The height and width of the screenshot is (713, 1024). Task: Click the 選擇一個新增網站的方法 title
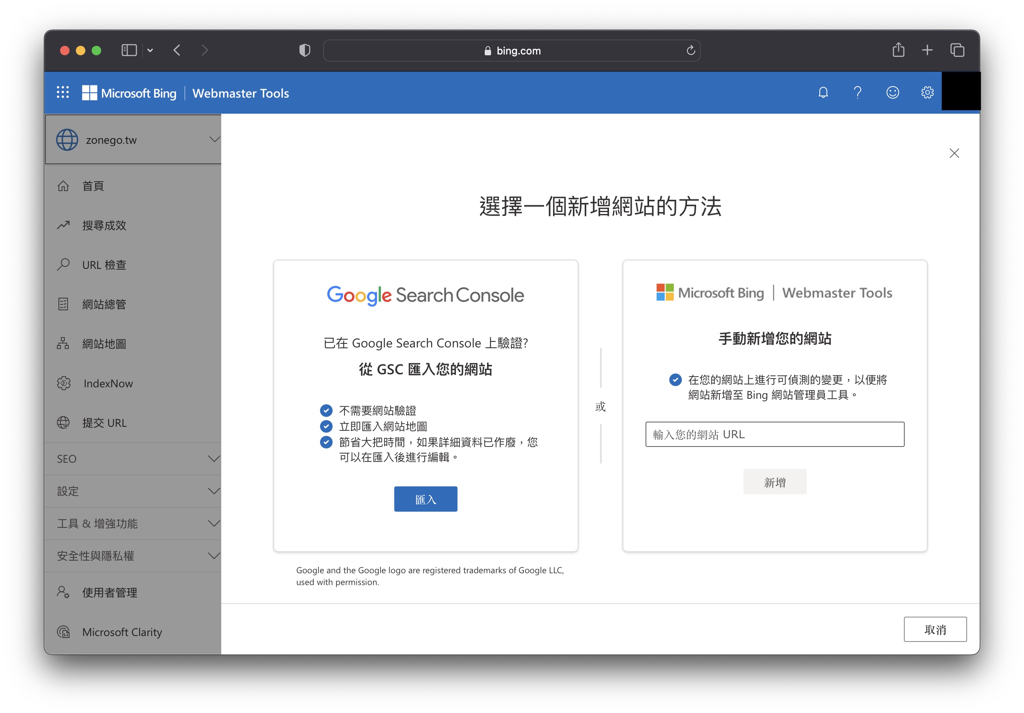600,206
